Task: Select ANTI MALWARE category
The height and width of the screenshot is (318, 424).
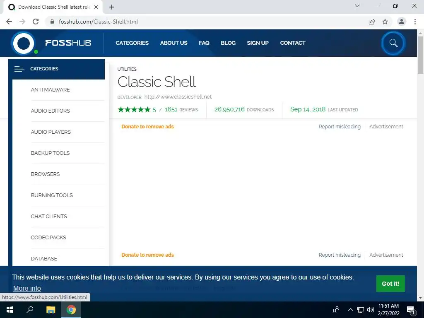Action: [x=50, y=90]
